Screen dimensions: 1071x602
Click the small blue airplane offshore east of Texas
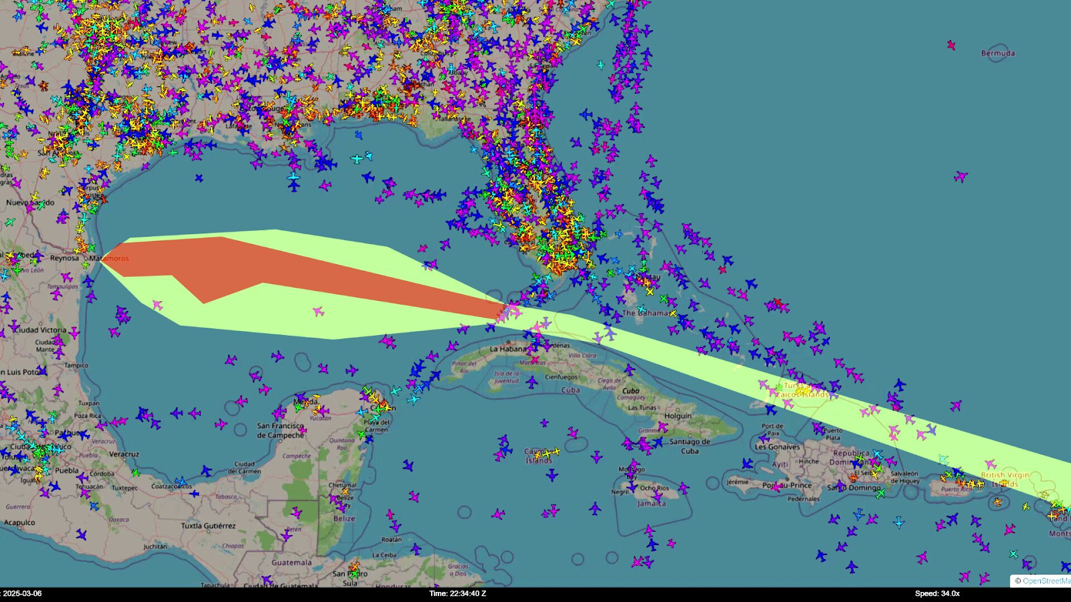click(x=199, y=178)
